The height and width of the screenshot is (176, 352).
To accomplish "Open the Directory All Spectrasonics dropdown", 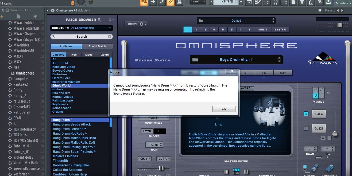I will 82,28.
